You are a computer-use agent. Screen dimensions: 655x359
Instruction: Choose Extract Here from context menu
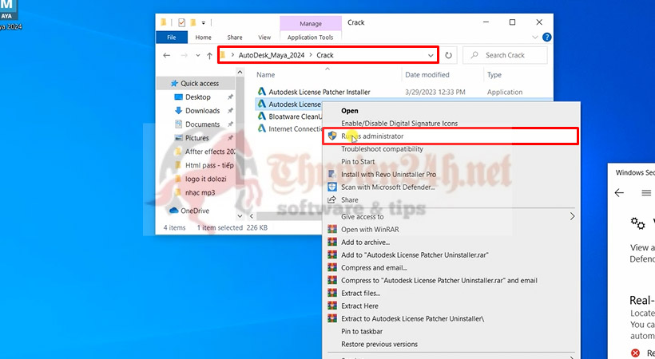pos(359,306)
